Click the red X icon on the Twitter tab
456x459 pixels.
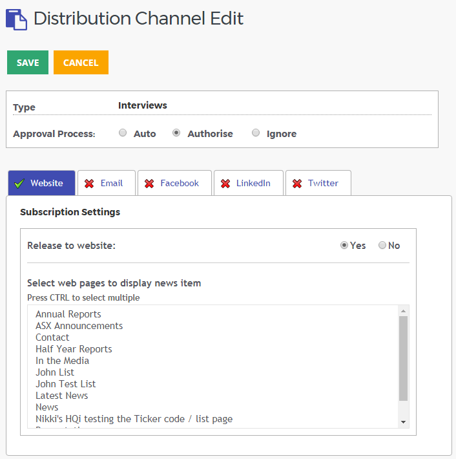coord(297,184)
